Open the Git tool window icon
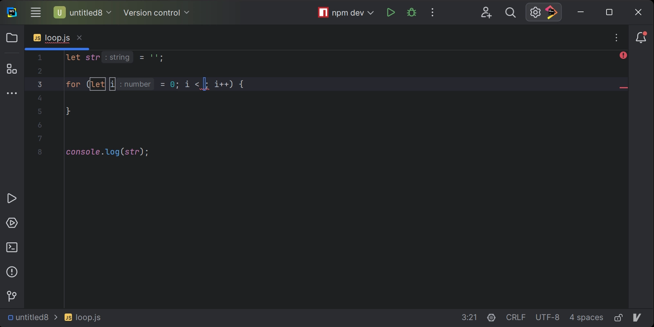 tap(12, 296)
